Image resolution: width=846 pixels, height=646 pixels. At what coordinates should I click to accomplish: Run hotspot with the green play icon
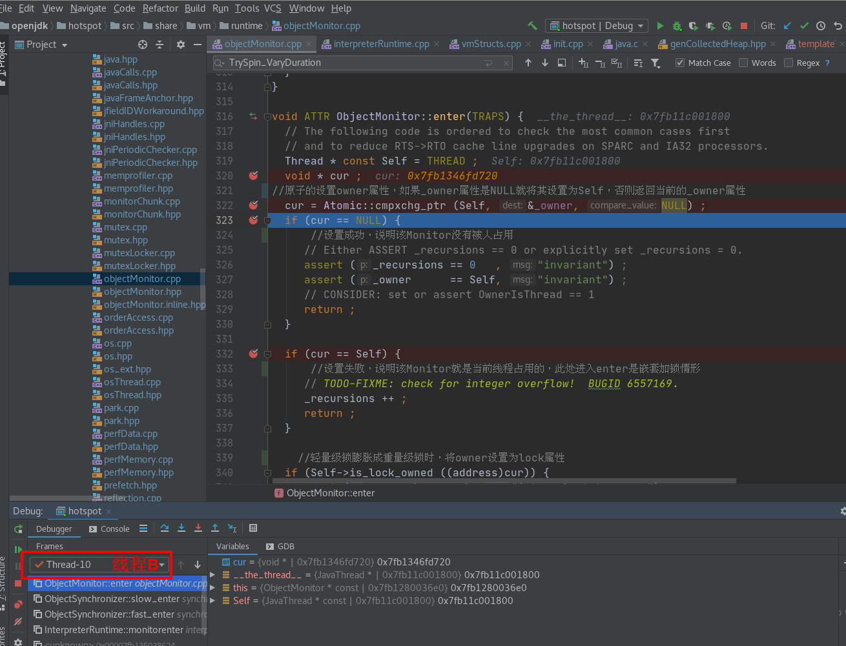(660, 26)
